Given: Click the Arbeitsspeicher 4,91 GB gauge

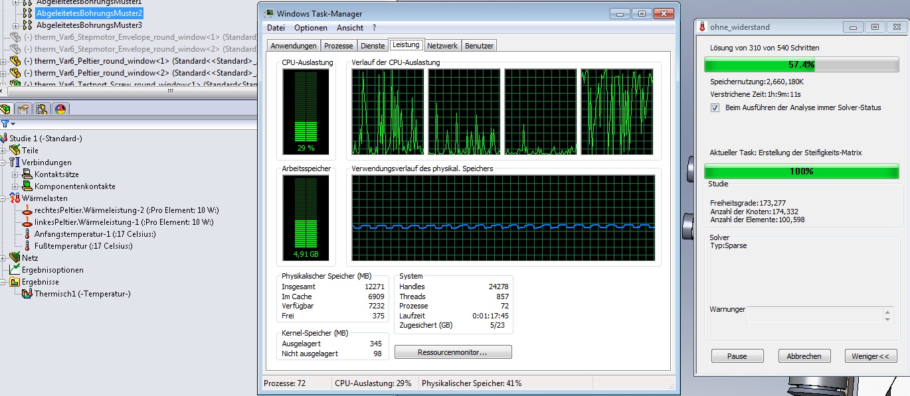Looking at the screenshot, I should (x=306, y=217).
